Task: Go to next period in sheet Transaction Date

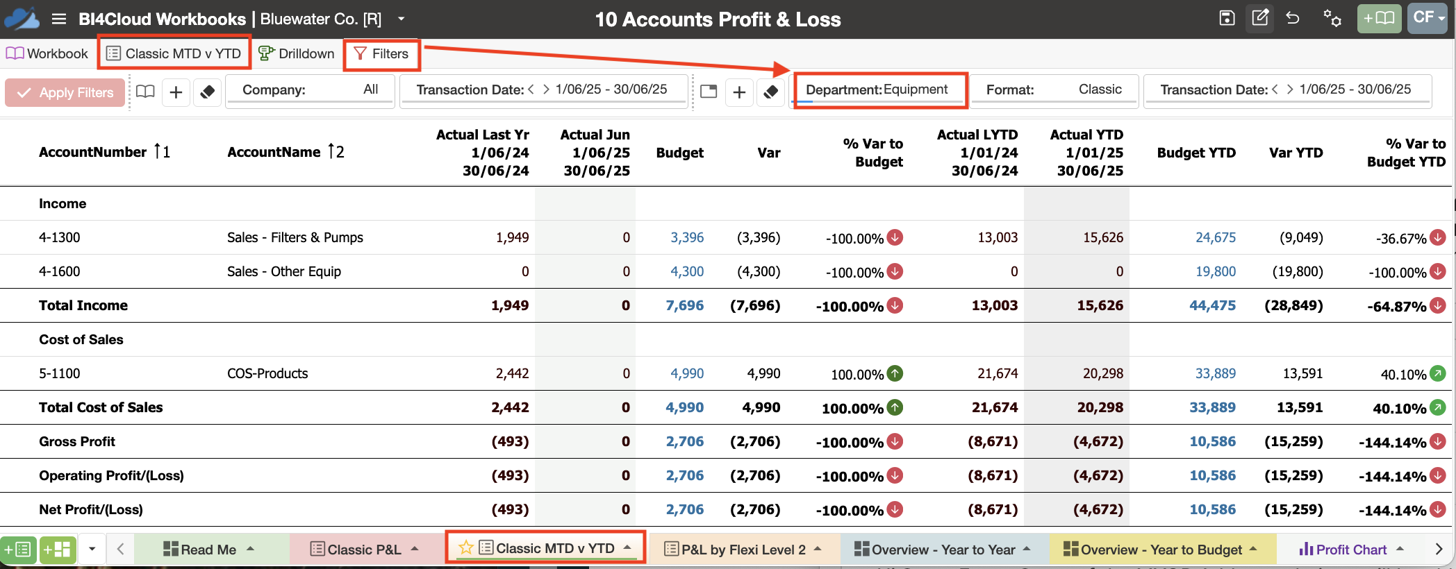Action: coord(1290,90)
